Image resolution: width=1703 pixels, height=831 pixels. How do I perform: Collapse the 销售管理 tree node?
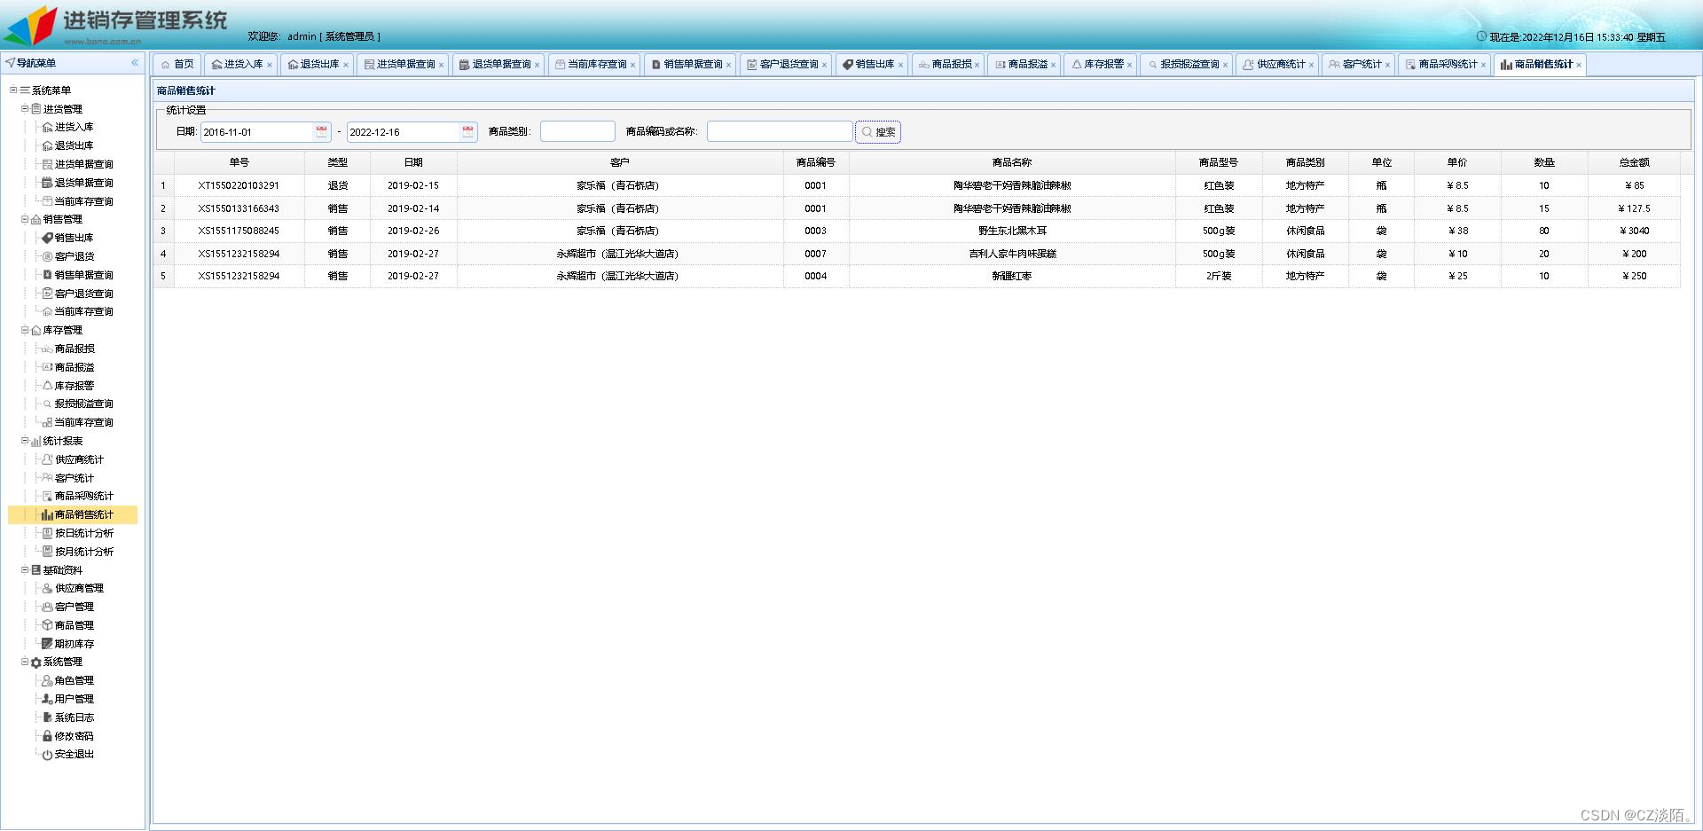tap(25, 219)
